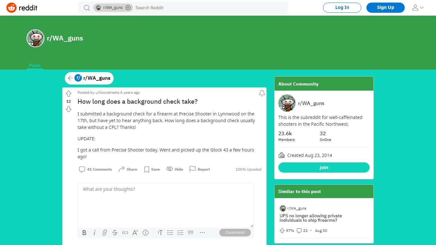The height and width of the screenshot is (245, 436).
Task: Share this post
Action: pyautogui.click(x=128, y=169)
